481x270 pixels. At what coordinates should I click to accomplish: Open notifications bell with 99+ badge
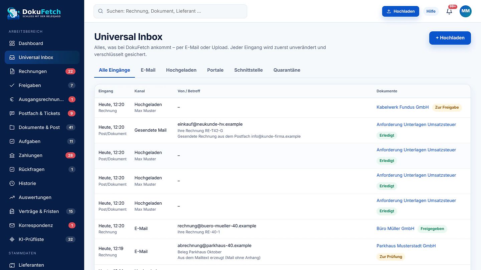(x=449, y=11)
